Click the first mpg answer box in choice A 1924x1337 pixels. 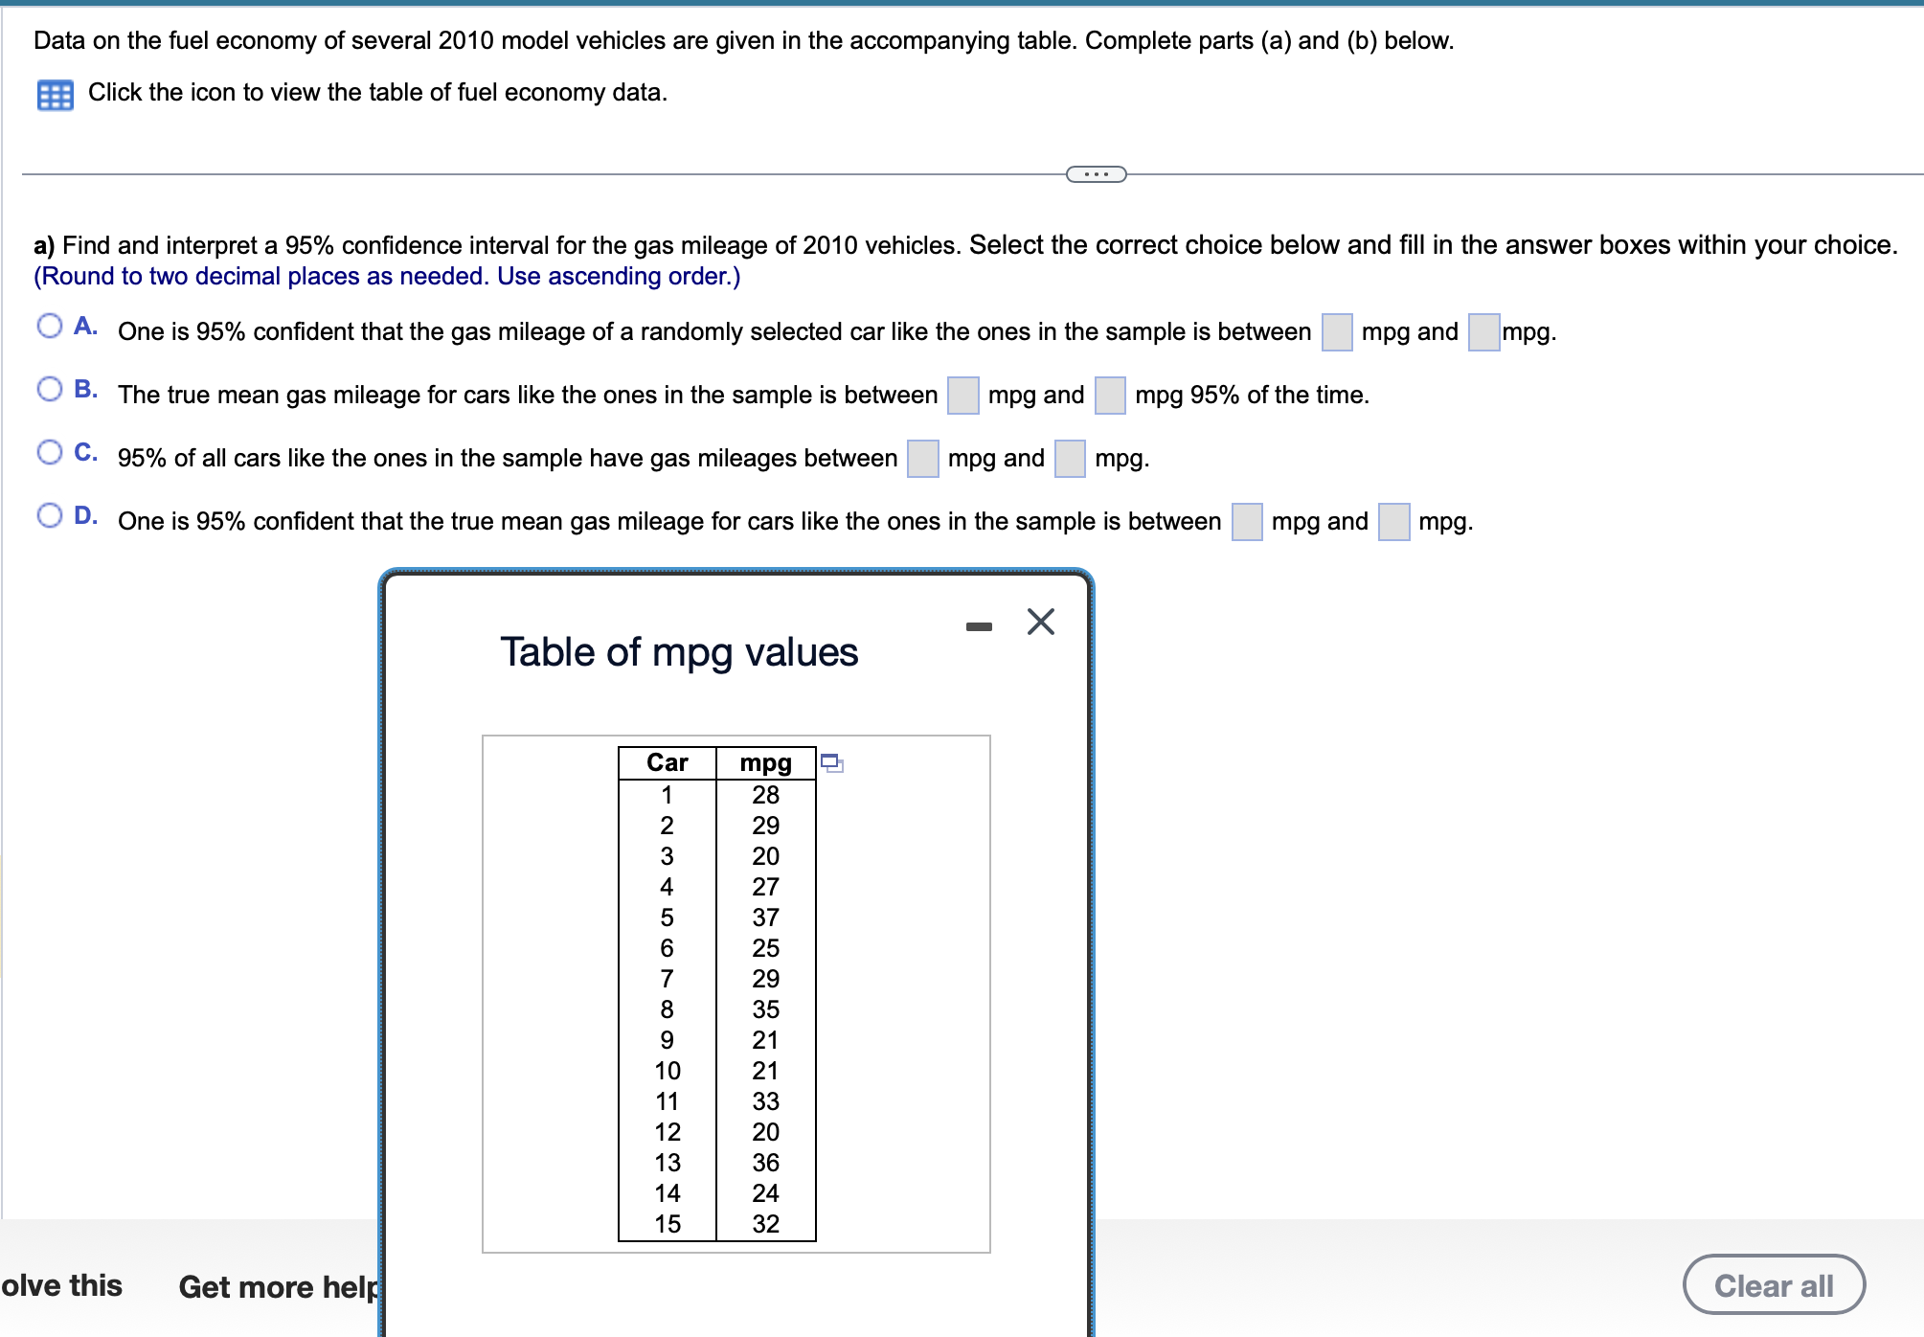pos(1337,332)
